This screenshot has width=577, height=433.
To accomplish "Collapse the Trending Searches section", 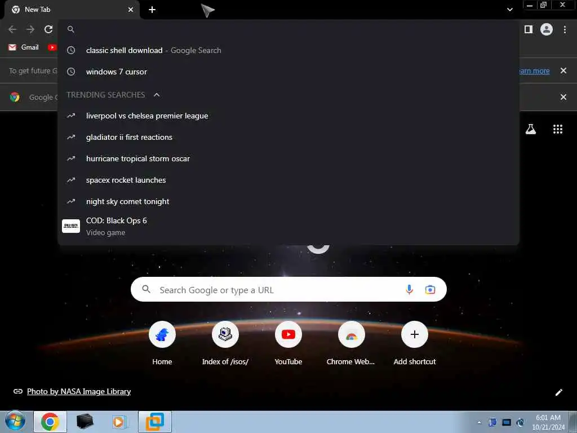I will [157, 95].
